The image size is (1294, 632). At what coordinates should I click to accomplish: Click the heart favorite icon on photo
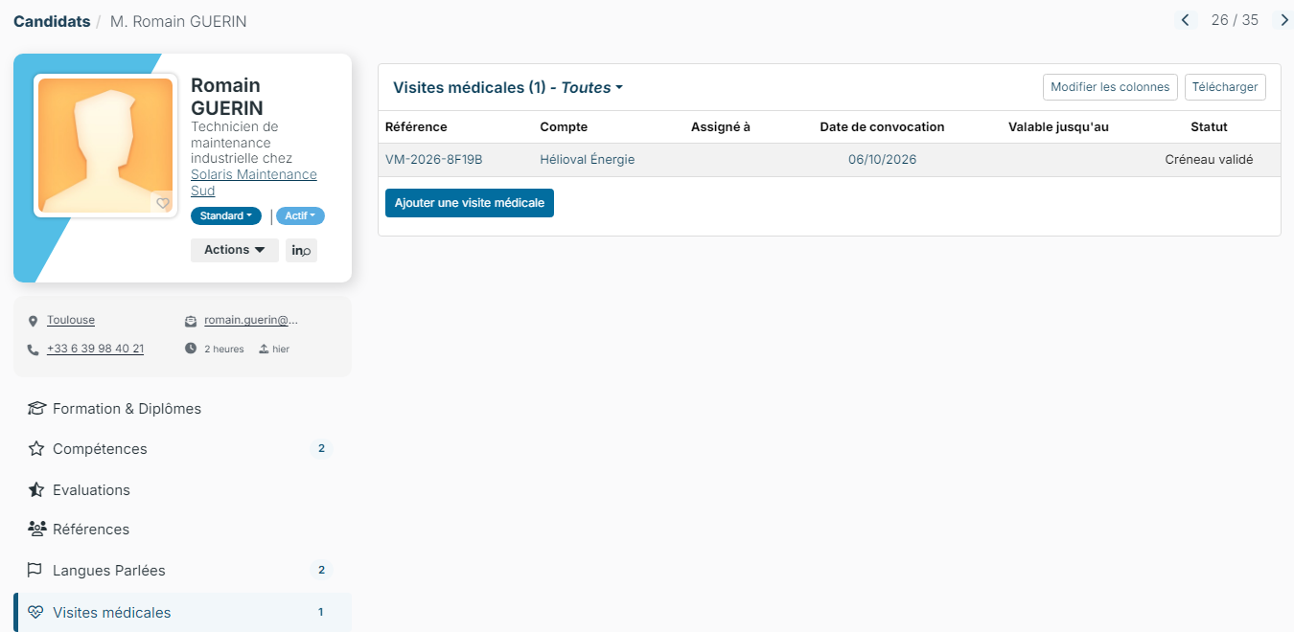coord(163,203)
